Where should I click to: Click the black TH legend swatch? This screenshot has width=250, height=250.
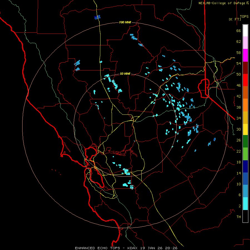tap(245, 216)
